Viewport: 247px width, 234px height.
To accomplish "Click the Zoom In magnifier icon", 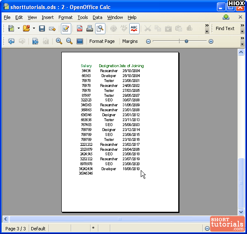I will 59,41.
